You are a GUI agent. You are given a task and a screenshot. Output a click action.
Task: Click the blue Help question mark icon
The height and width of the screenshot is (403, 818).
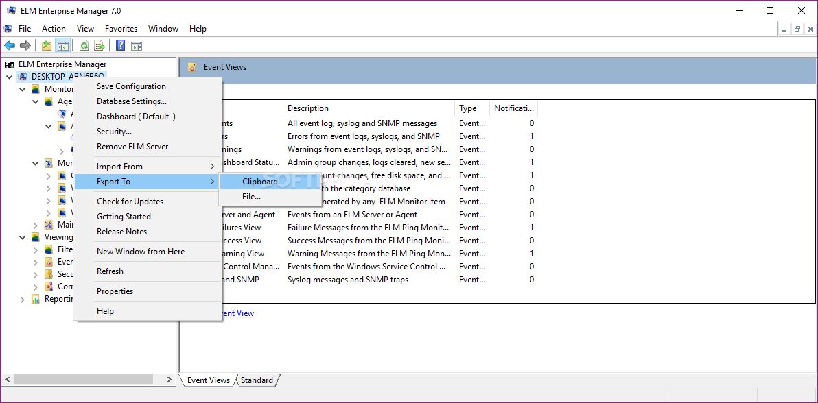[121, 46]
